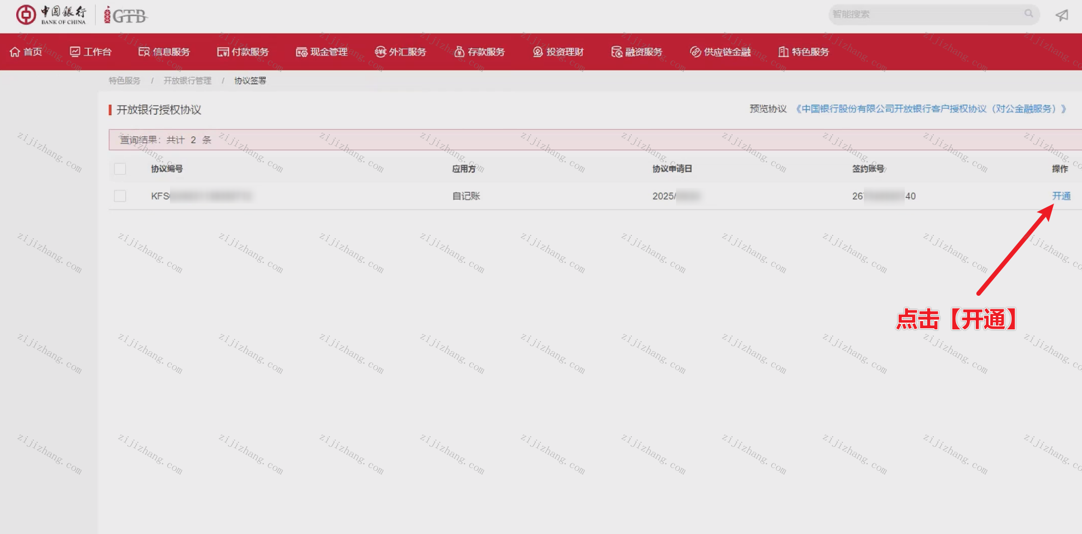Click the 工作台 workbench icon
Image resolution: width=1082 pixels, height=534 pixels.
[x=75, y=52]
